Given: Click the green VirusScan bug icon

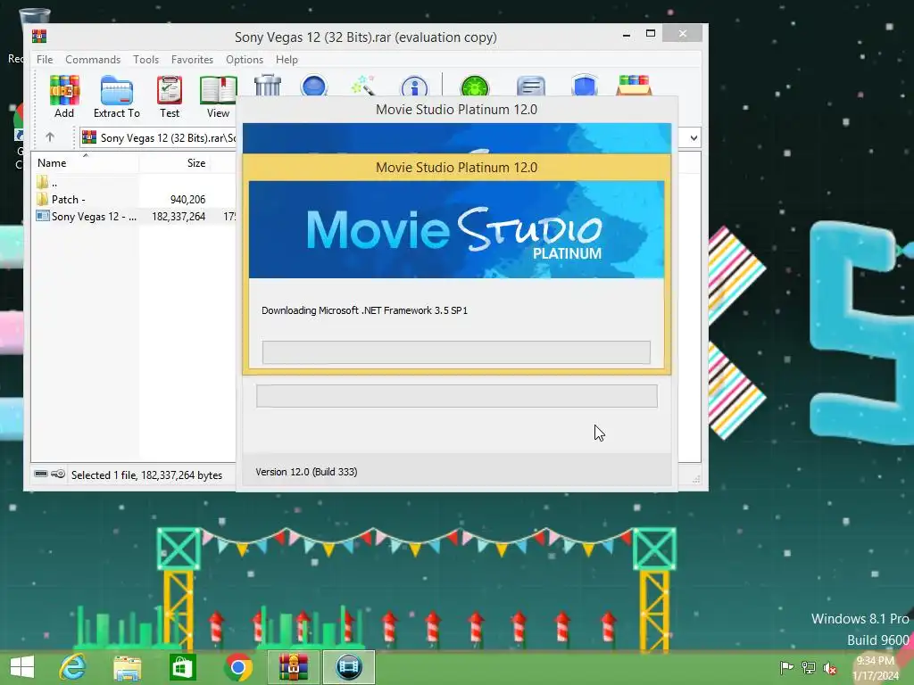Looking at the screenshot, I should [475, 87].
